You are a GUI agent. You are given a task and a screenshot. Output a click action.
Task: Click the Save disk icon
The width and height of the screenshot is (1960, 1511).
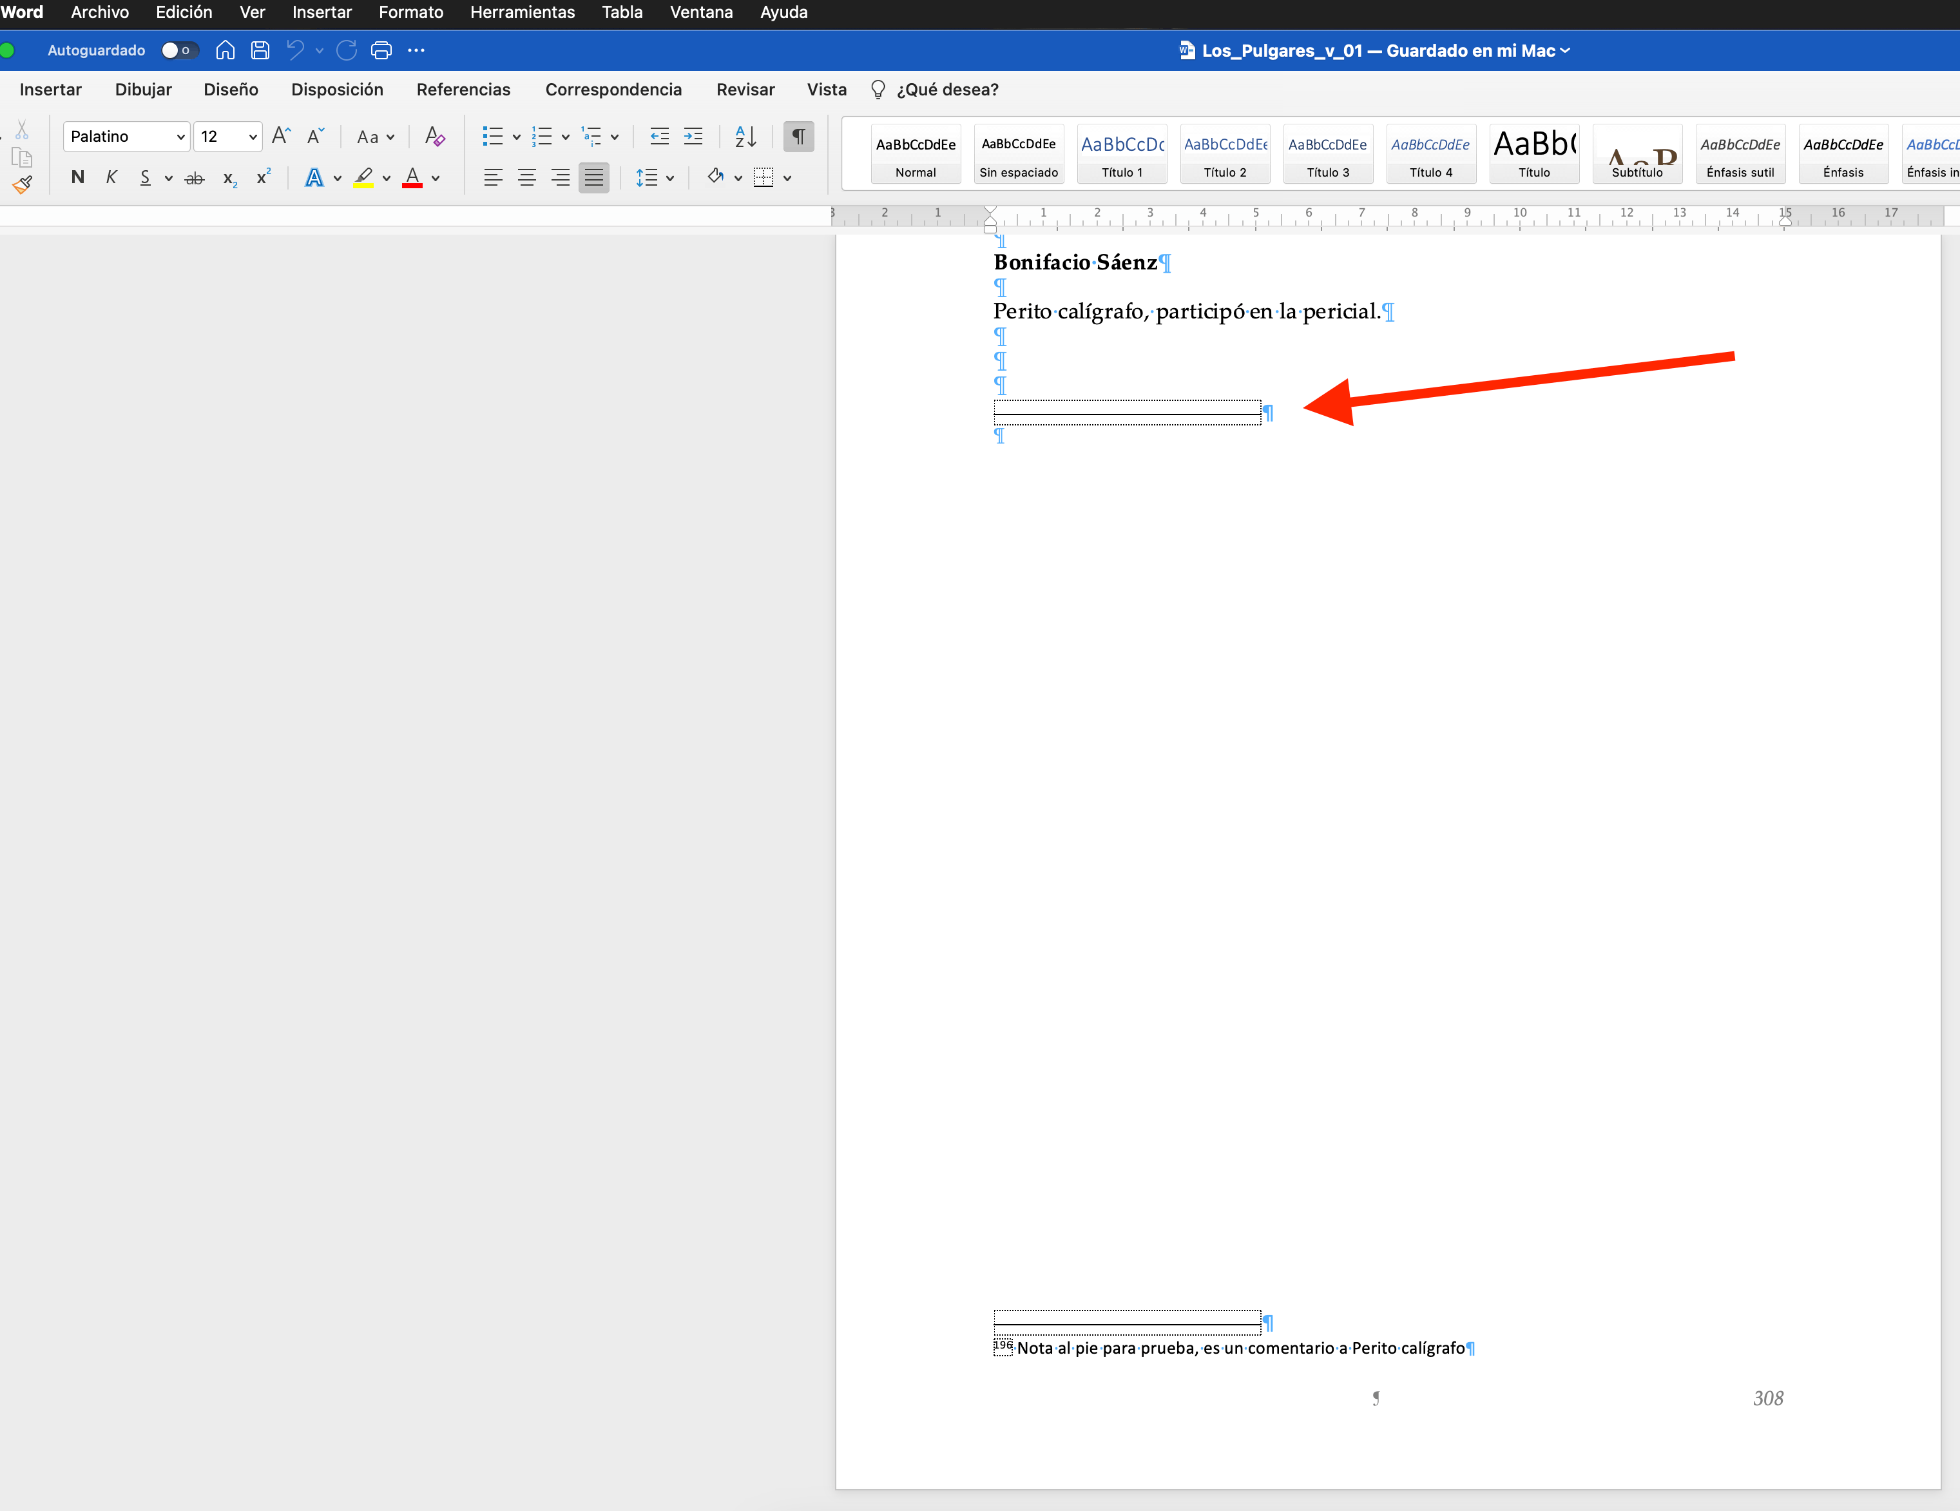(x=260, y=50)
